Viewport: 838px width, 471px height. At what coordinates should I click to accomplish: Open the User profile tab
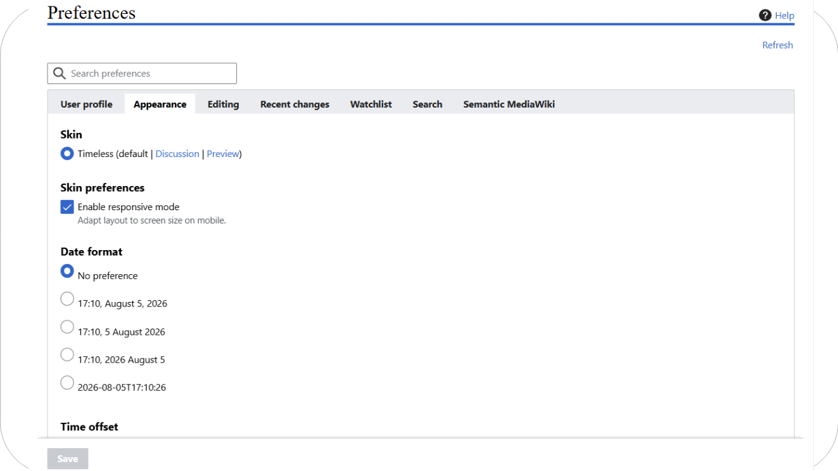86,104
